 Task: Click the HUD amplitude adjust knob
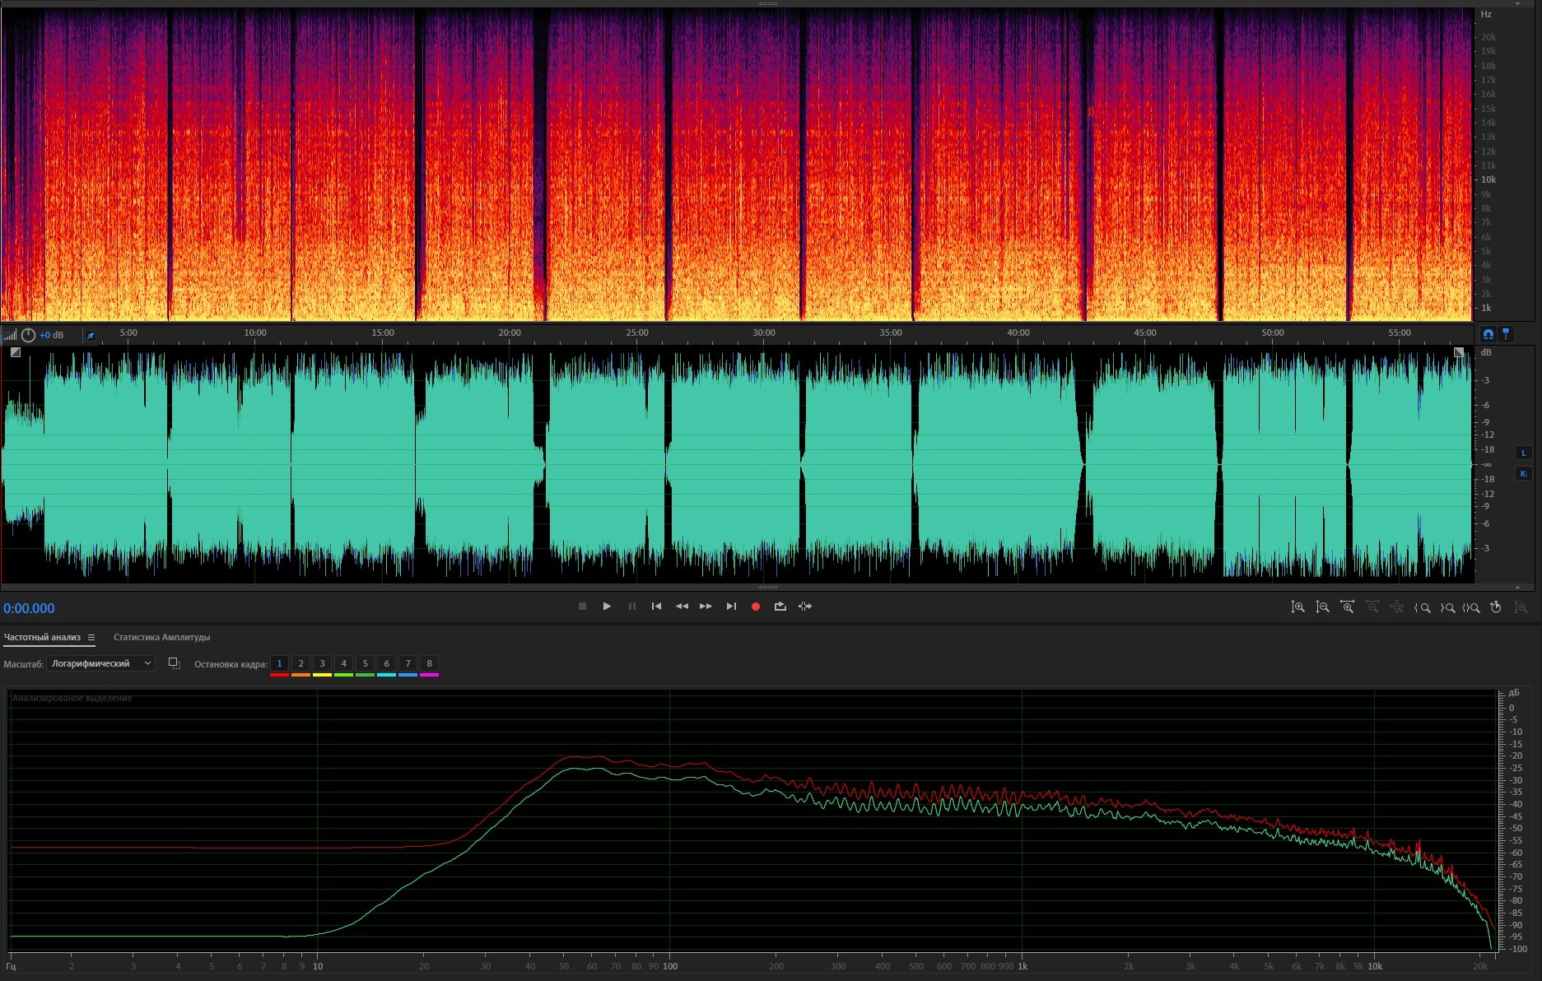click(28, 335)
